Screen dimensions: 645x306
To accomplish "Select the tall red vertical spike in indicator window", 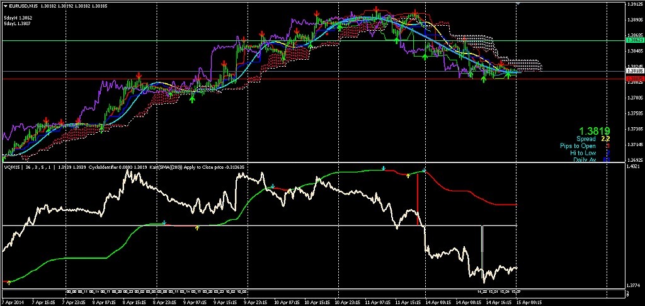I will click(x=418, y=199).
